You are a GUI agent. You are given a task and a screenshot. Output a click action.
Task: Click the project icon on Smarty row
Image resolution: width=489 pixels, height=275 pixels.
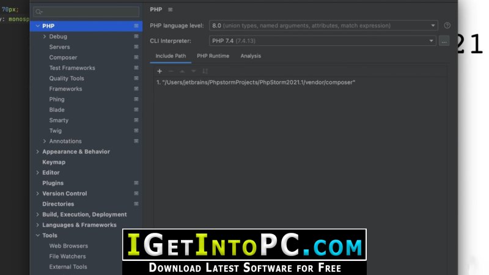click(x=136, y=120)
